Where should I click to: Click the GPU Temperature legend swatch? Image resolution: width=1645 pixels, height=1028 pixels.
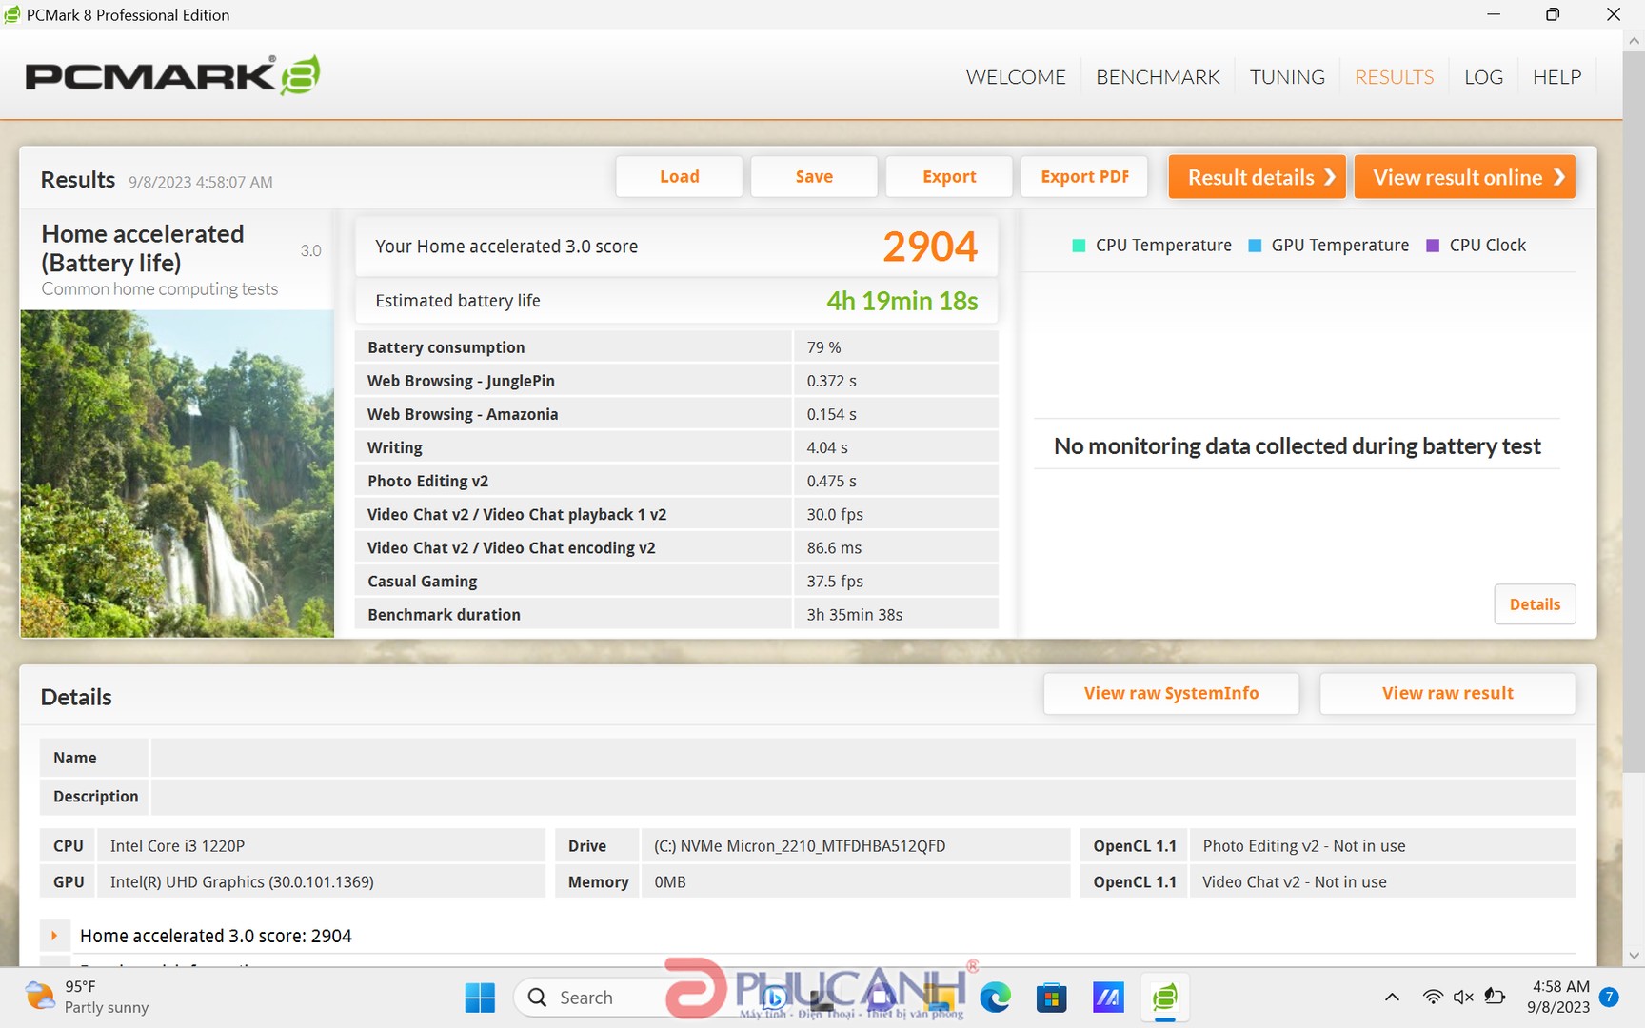1255,246
